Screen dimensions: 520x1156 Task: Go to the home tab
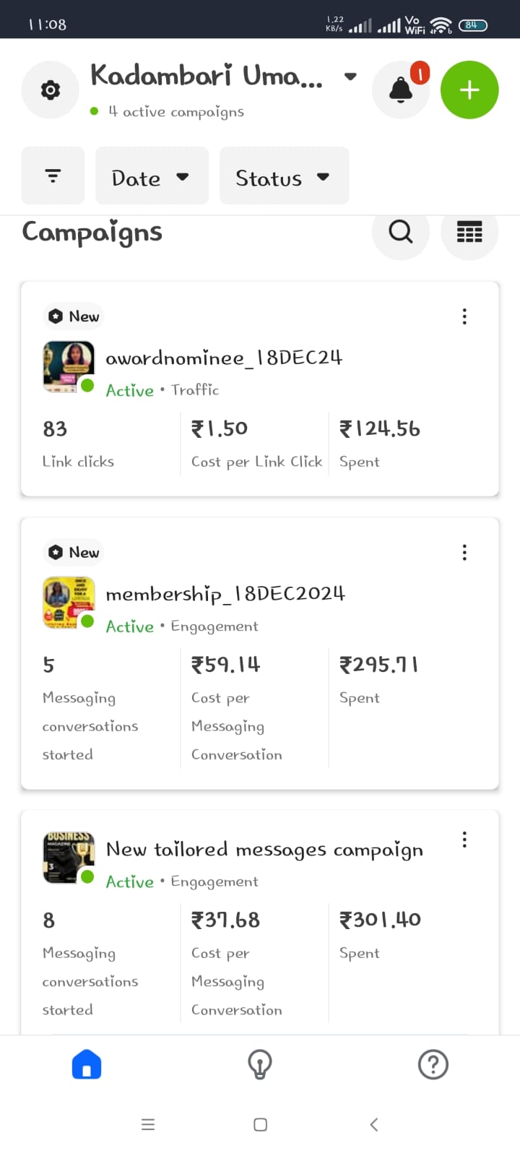[87, 1064]
